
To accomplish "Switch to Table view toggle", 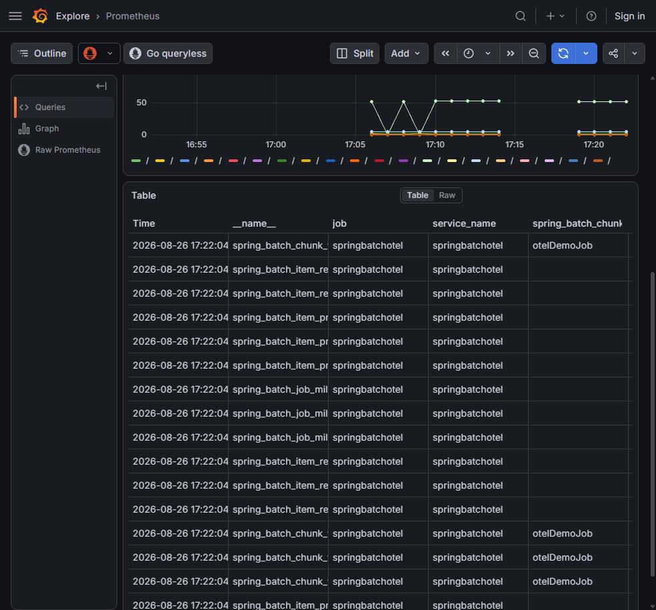I will tap(417, 195).
